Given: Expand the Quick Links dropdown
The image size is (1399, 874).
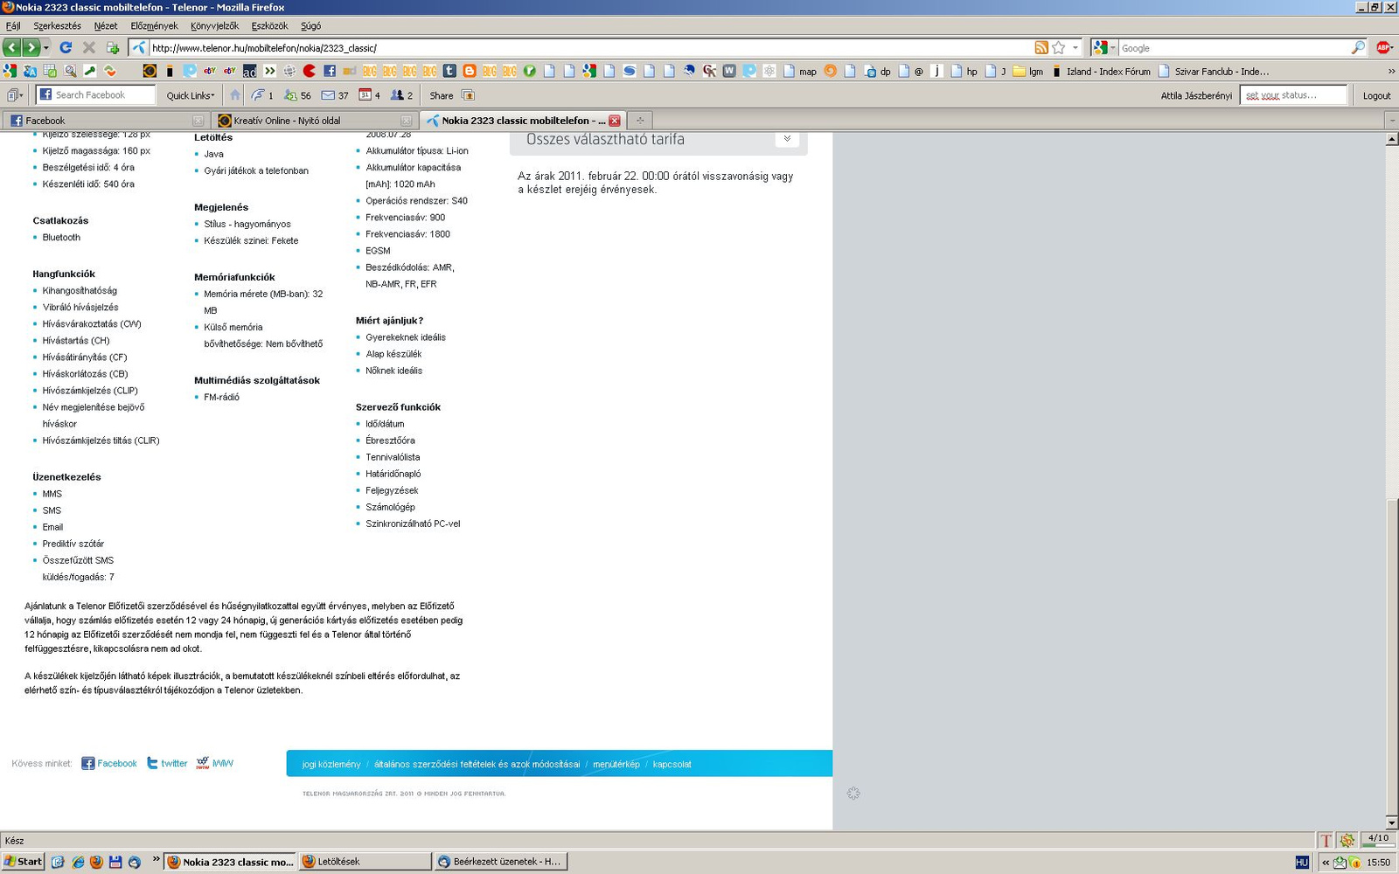Looking at the screenshot, I should point(190,95).
